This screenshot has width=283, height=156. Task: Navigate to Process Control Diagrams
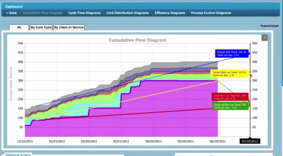(211, 13)
